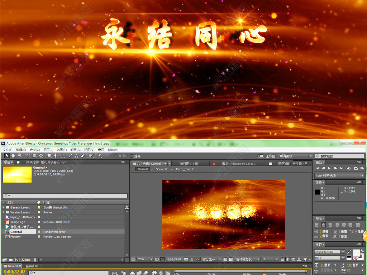Switch to the 渲染队列 tab
The width and height of the screenshot is (367, 275).
(x=31, y=266)
